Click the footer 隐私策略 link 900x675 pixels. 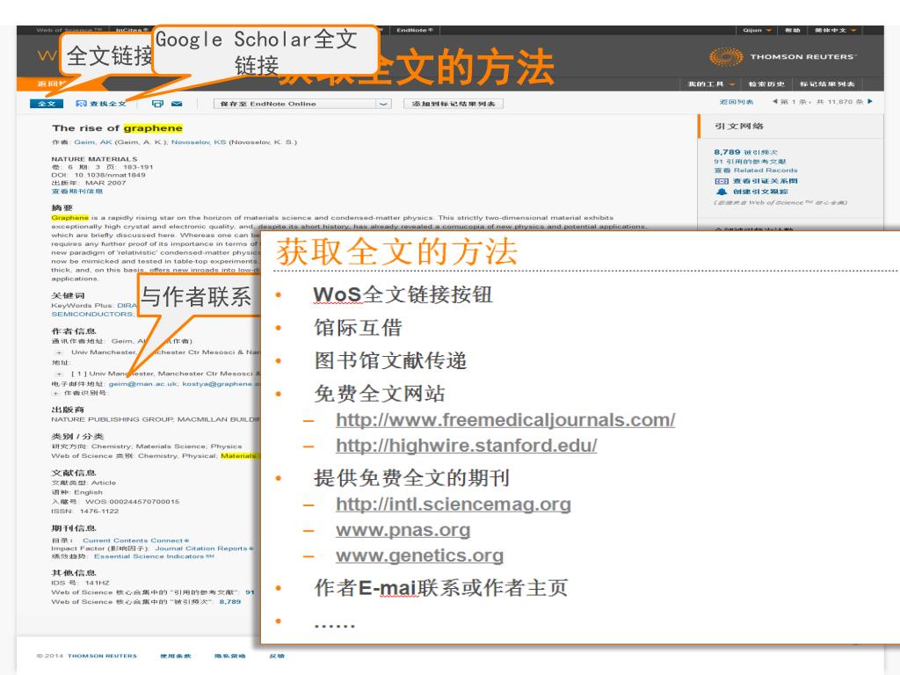(230, 656)
